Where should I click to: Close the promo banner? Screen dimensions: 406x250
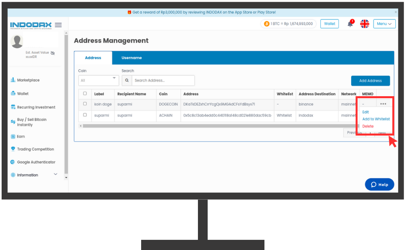pos(395,12)
